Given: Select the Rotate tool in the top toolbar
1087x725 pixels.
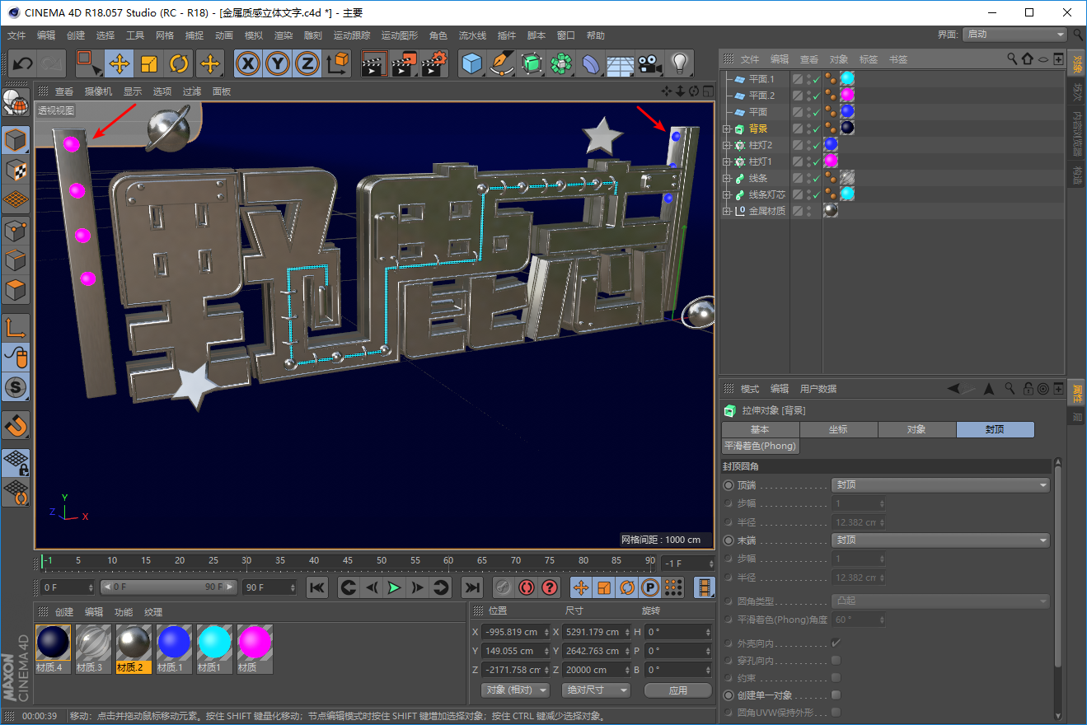Looking at the screenshot, I should (x=179, y=63).
